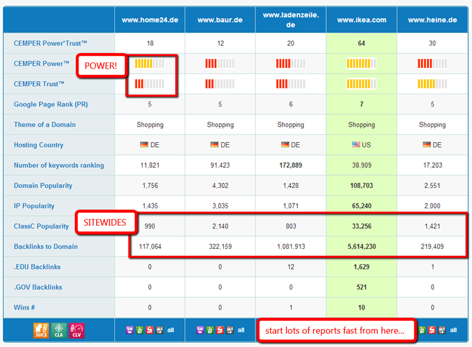Viewport: 472px width, 347px height.
Task: Start all reports for baur.de
Action: [241, 330]
